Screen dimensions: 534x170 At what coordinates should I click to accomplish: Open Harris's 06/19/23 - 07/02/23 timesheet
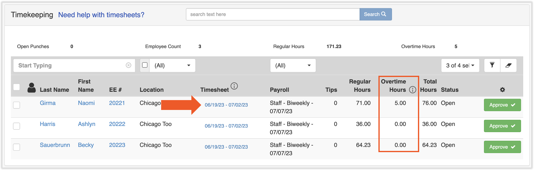[x=226, y=126]
